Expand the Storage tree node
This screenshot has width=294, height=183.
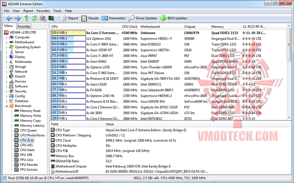7,67
